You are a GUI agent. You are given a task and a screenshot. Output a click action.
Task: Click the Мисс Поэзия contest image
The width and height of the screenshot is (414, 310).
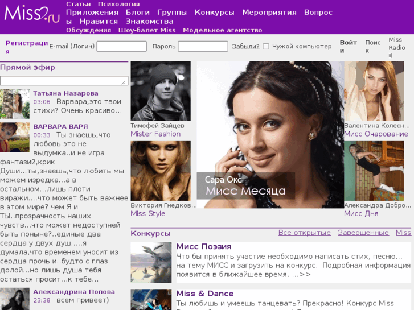(151, 262)
